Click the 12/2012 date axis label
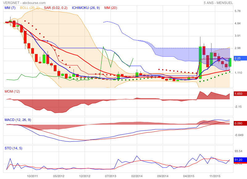247x179 pixels. click(85, 176)
